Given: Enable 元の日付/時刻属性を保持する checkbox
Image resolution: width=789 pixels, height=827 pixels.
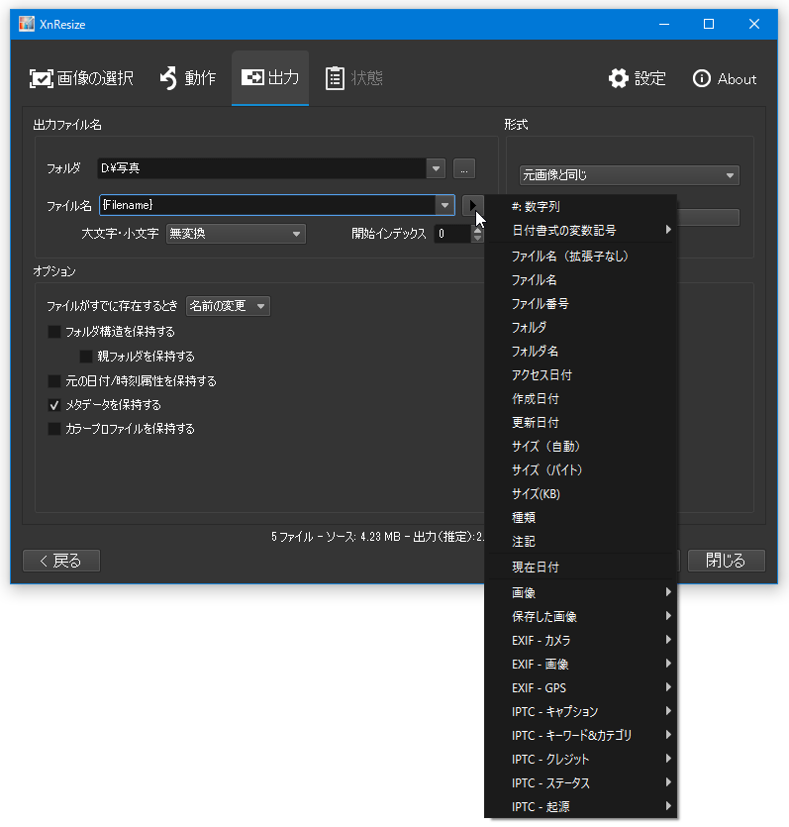Looking at the screenshot, I should tap(54, 380).
